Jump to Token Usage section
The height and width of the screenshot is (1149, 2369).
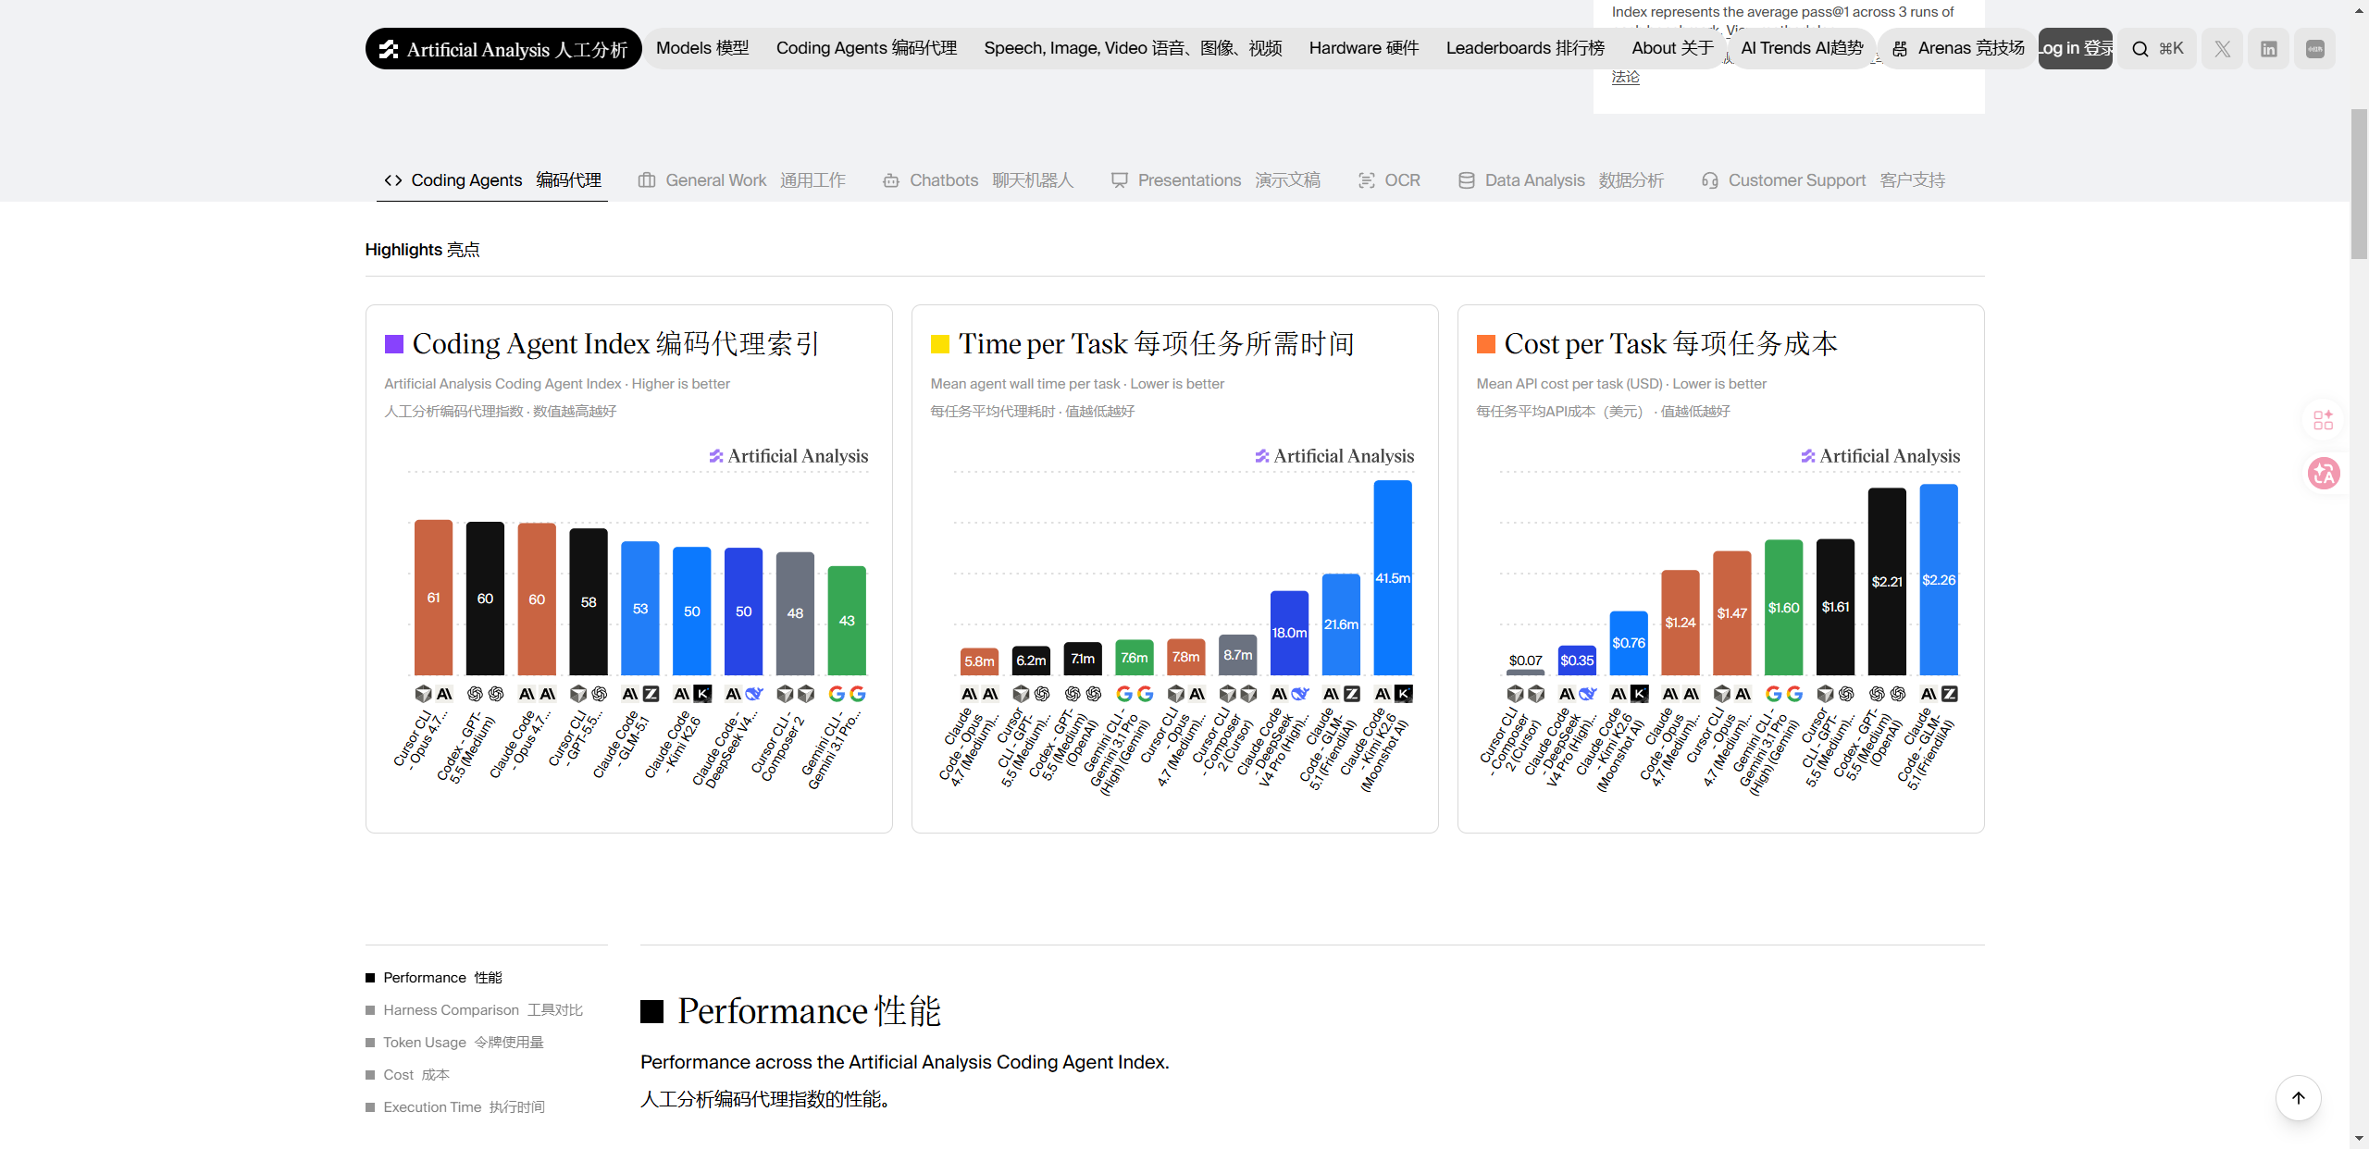coord(454,1043)
